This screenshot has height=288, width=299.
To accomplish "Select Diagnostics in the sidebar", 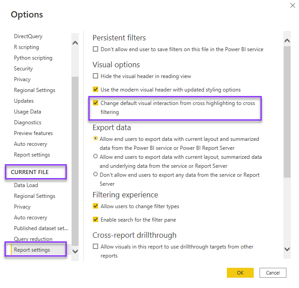I will [x=28, y=122].
